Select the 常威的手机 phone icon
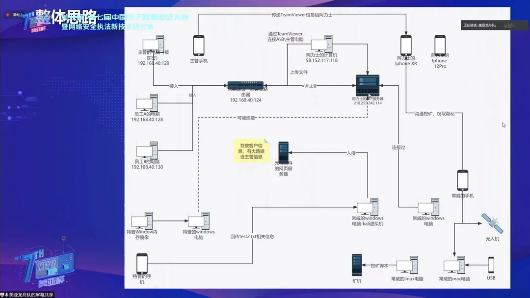 [463, 180]
